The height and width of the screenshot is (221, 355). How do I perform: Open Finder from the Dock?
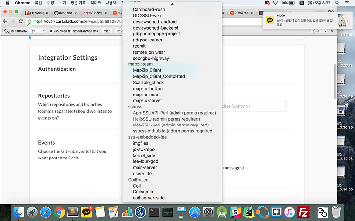pos(19,212)
